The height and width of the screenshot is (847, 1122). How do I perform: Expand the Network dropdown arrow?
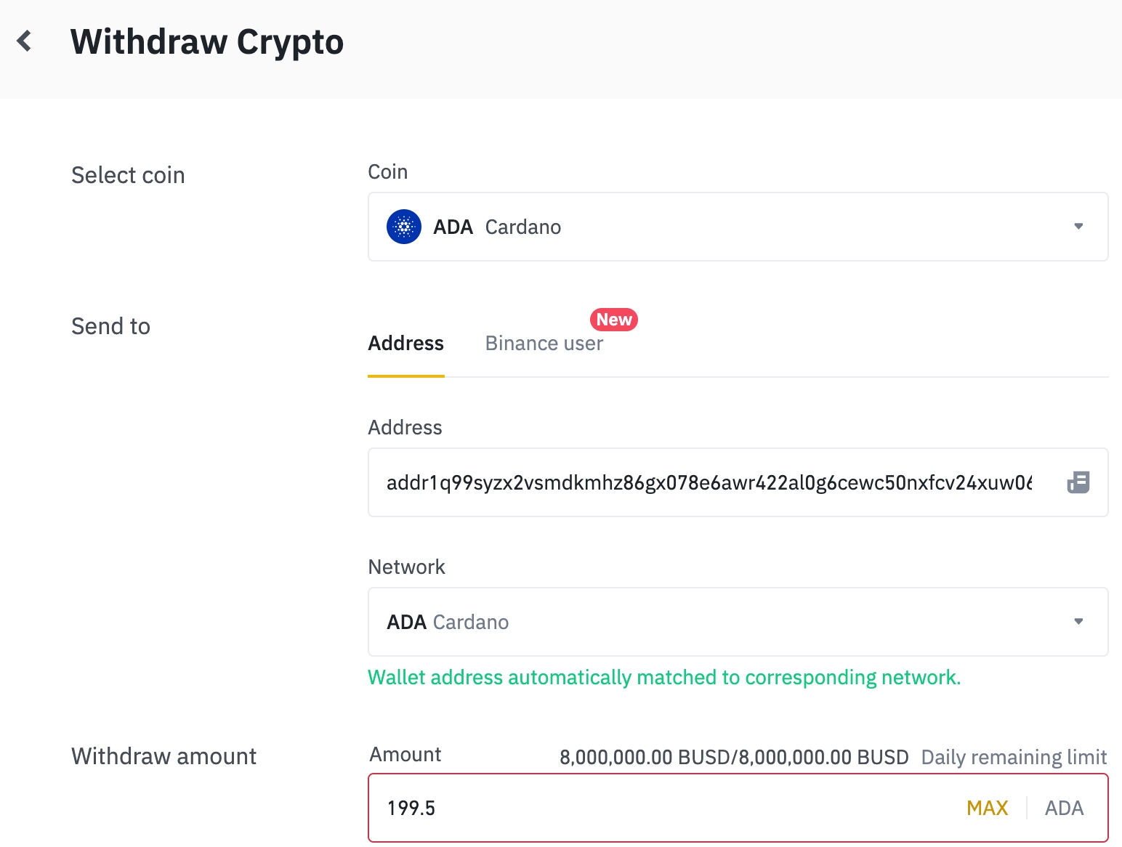[x=1078, y=622]
